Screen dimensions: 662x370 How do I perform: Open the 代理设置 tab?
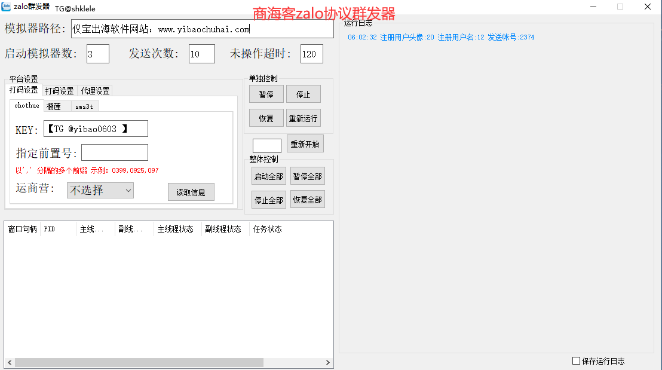click(x=96, y=91)
